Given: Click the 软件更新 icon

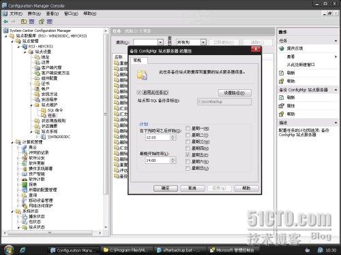Looking at the screenshot, I should (25, 163).
